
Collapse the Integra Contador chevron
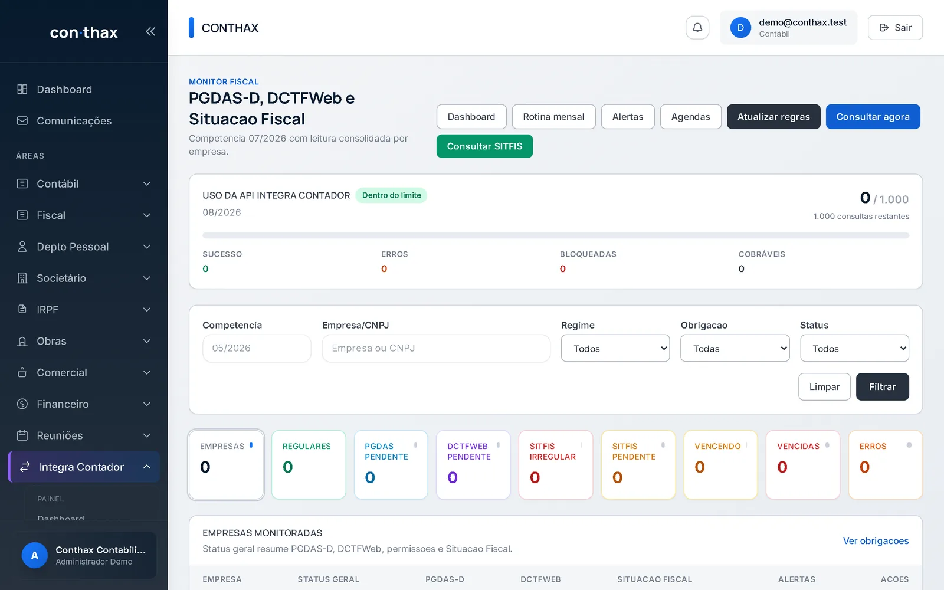(x=147, y=467)
